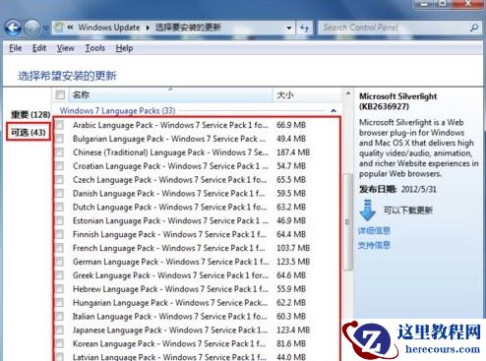486x361 pixels.
Task: Click the Forward navigation arrow button
Action: click(x=32, y=28)
